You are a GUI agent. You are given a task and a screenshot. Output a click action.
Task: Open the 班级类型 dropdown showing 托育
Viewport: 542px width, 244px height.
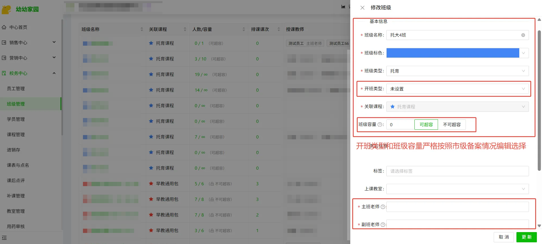point(457,71)
